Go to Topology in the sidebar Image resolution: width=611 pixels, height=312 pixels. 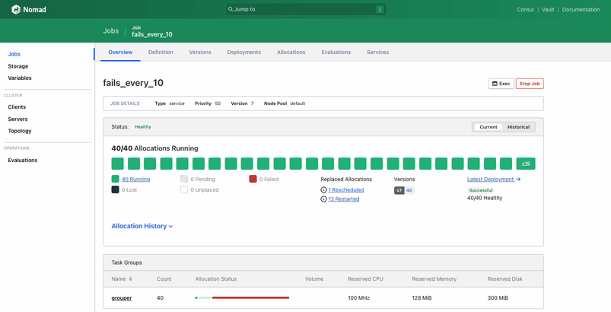(x=20, y=131)
